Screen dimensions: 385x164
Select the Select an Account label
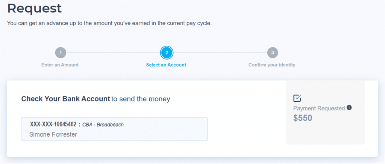click(166, 65)
